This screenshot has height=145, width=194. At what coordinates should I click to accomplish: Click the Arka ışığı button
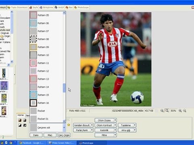(x=126, y=130)
